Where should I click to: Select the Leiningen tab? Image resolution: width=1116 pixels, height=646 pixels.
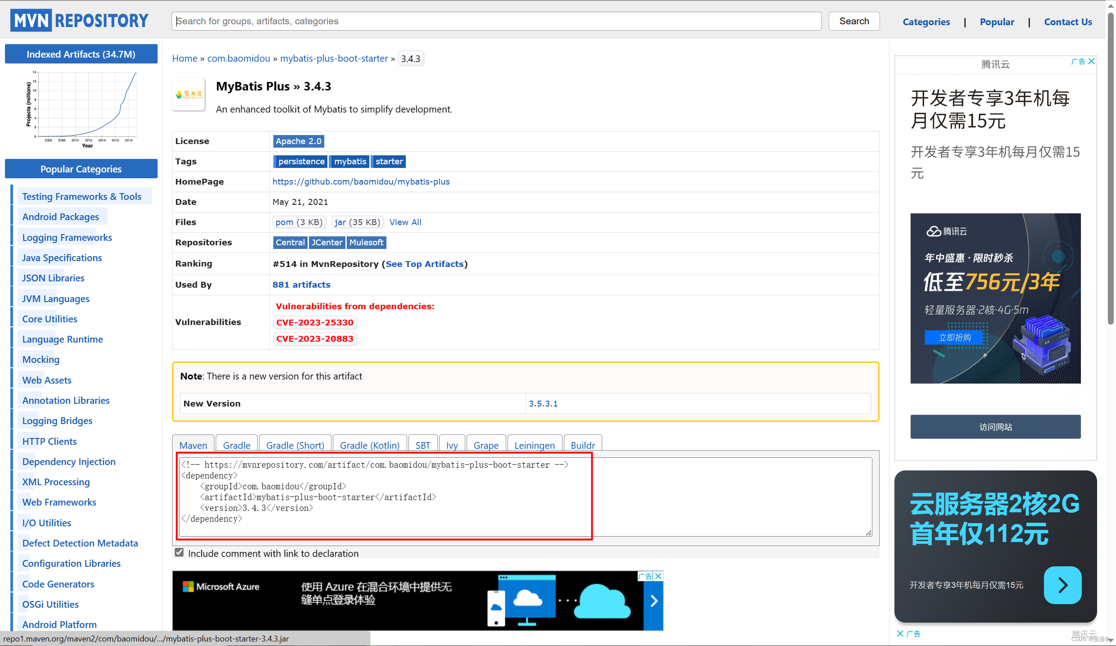point(534,445)
